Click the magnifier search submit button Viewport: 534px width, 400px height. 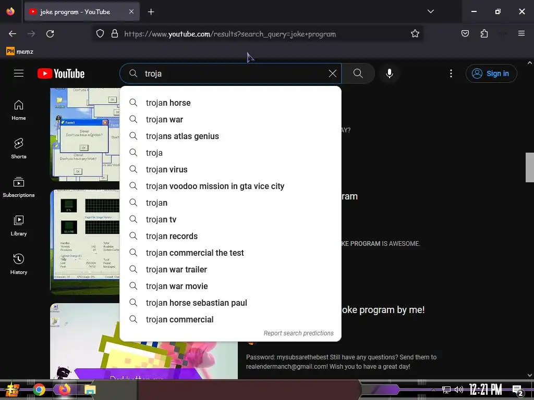[358, 73]
